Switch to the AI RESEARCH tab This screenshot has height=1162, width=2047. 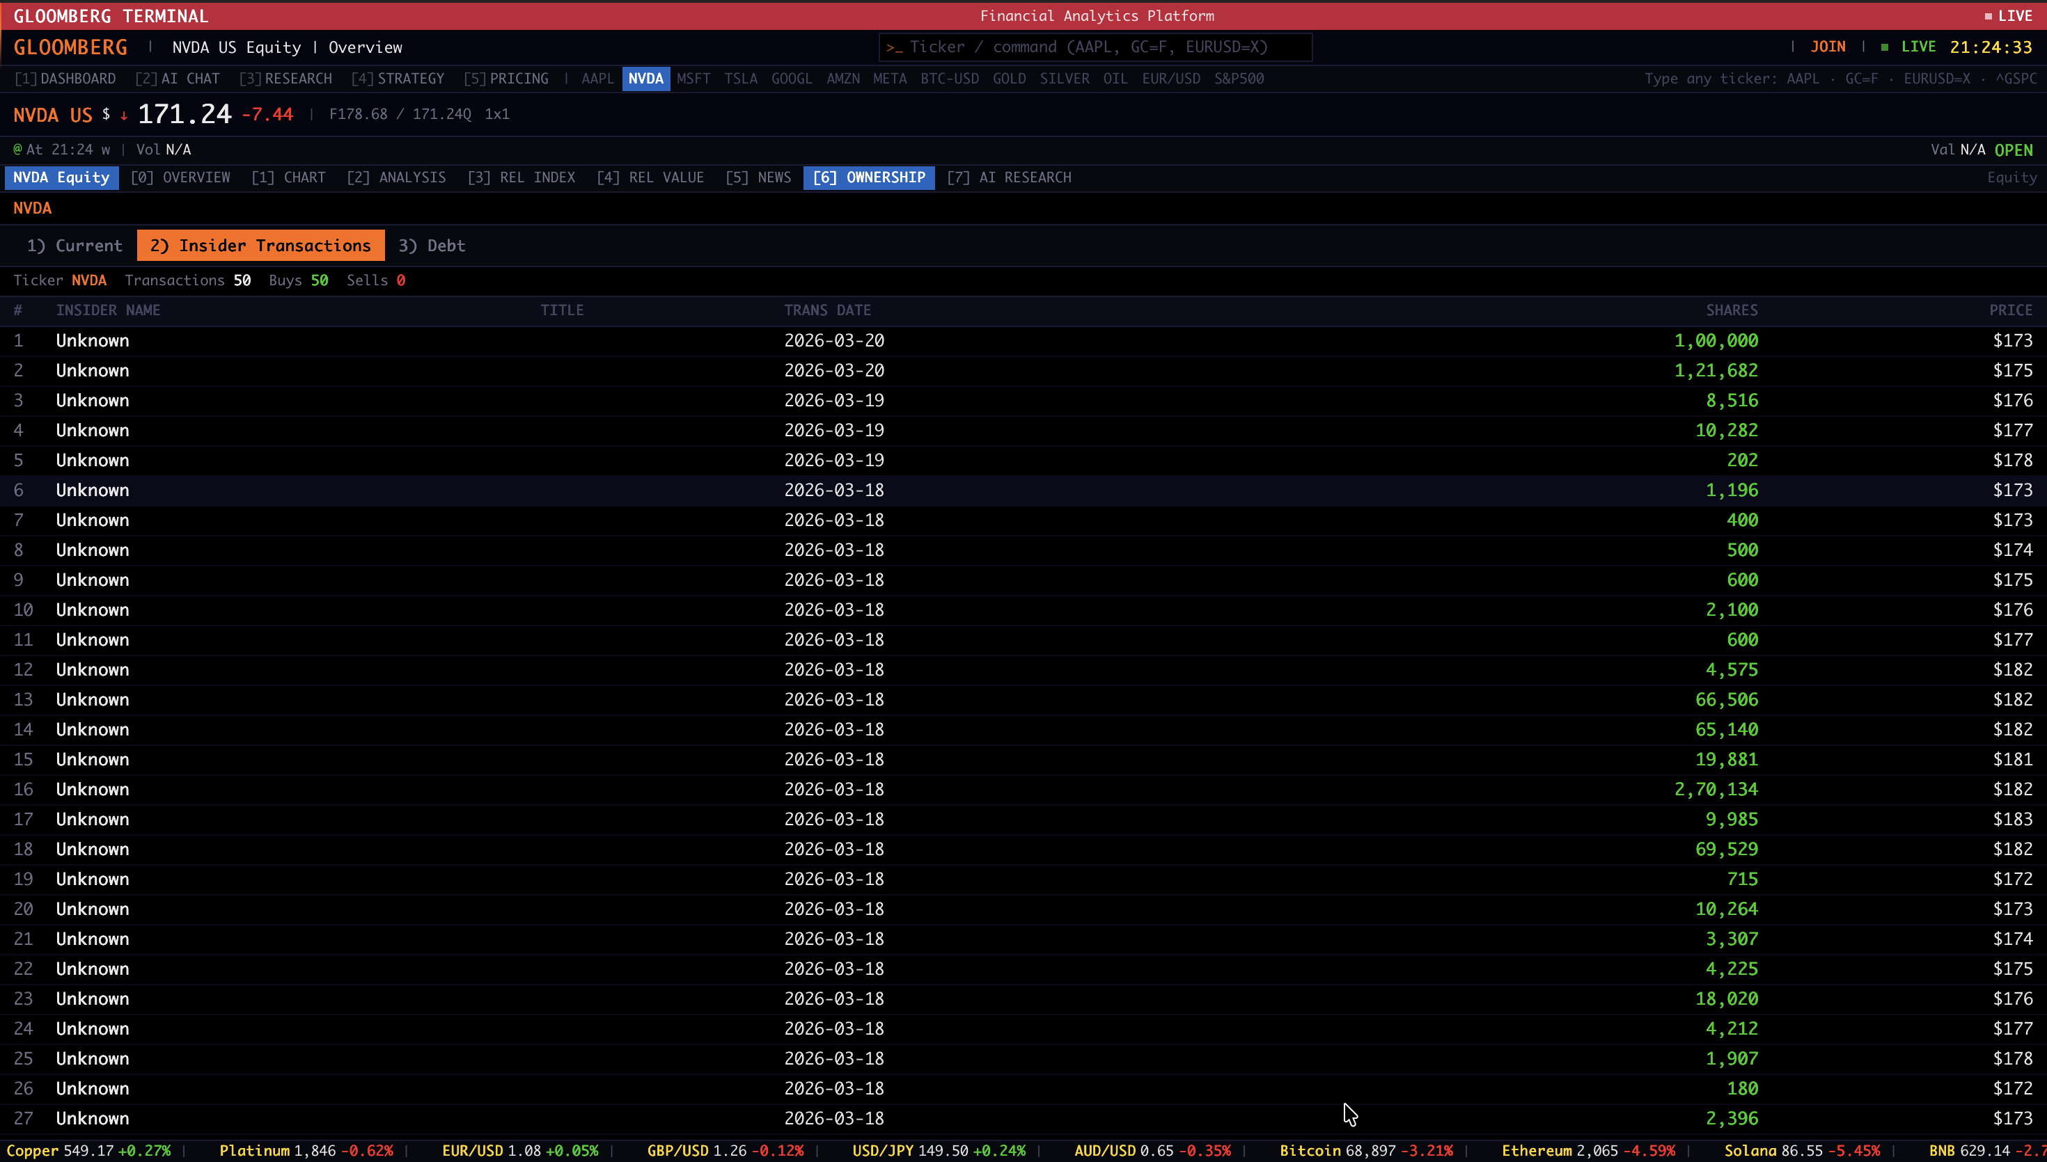1008,177
